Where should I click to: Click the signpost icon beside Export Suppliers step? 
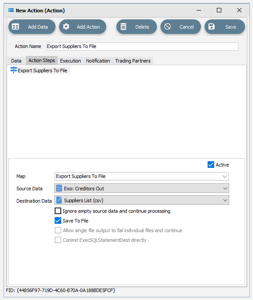(13, 70)
